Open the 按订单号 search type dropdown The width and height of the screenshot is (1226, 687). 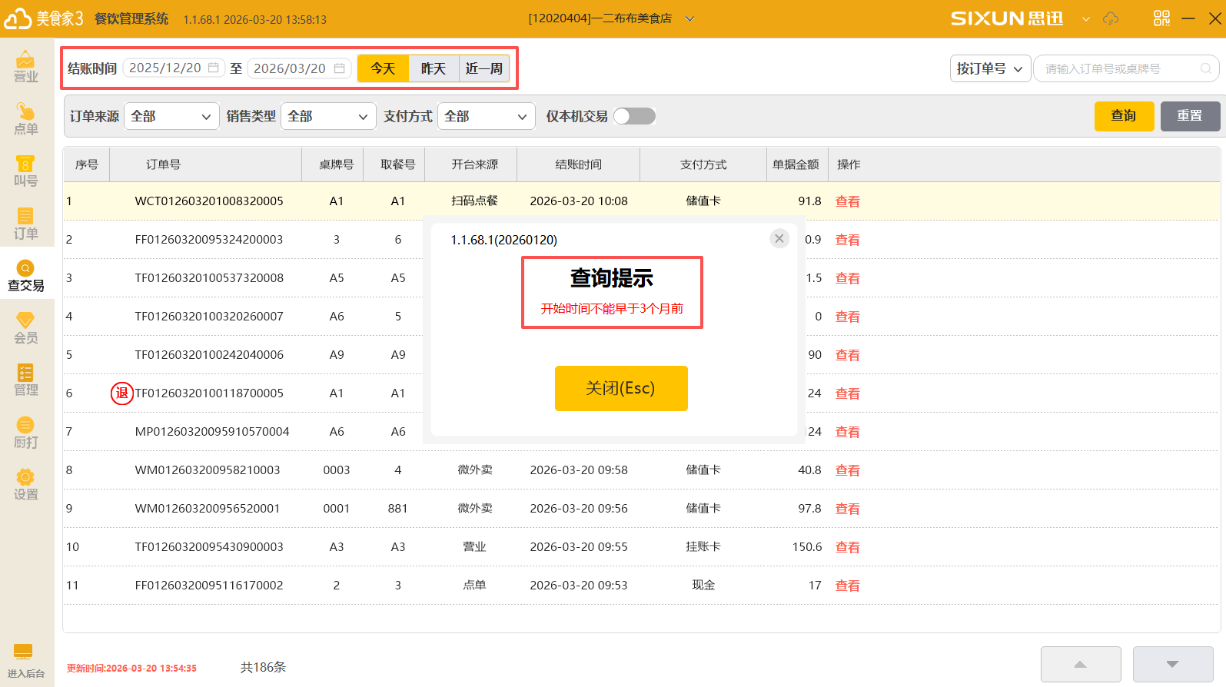[989, 68]
